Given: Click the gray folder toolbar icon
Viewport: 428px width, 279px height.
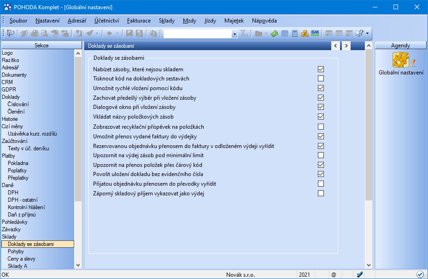Looking at the screenshot, I should (258, 34).
